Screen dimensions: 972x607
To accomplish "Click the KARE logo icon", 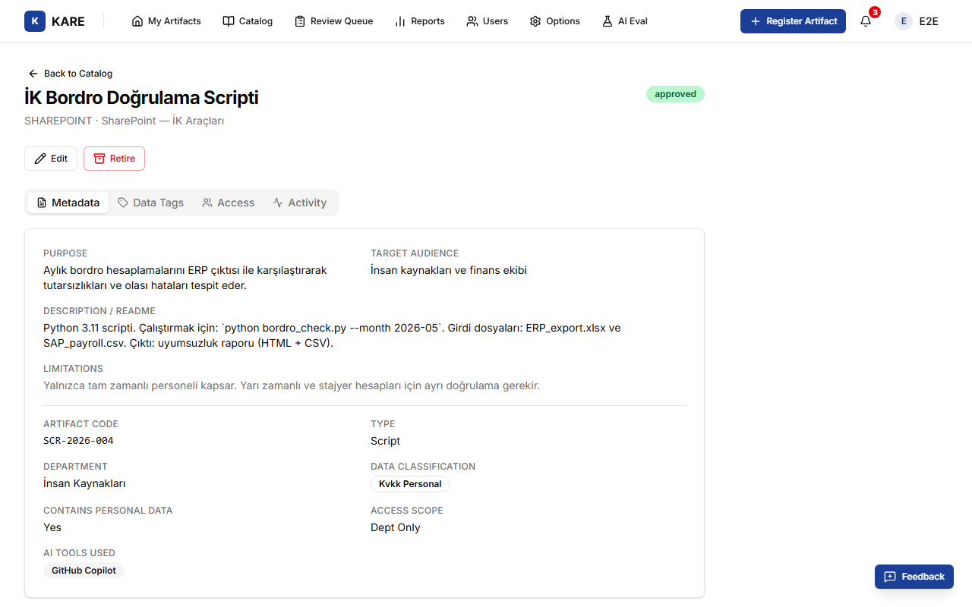I will 35,21.
